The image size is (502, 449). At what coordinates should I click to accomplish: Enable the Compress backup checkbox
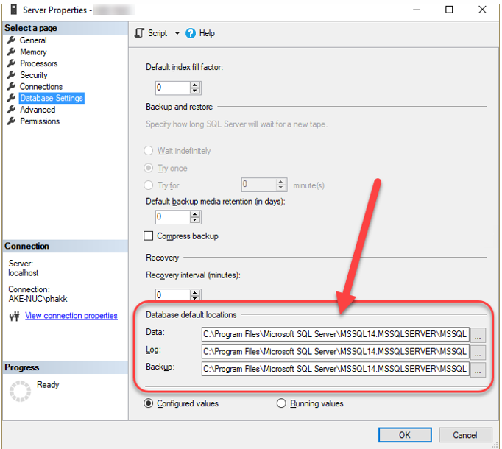tap(149, 236)
